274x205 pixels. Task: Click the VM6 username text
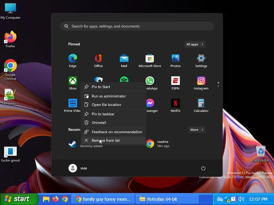[x=83, y=168]
